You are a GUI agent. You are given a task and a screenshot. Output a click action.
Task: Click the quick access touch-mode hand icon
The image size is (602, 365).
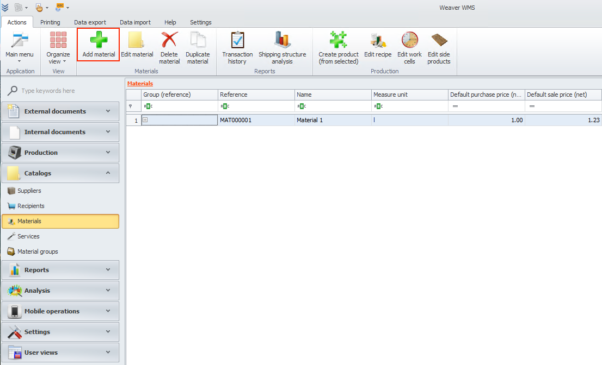pos(39,7)
